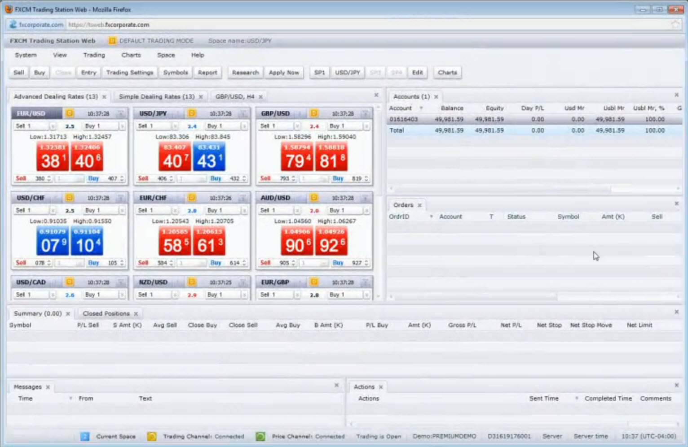Click the EUR/USD Sell 380 rate stepper
Viewport: 688px width, 447px height.
point(49,178)
